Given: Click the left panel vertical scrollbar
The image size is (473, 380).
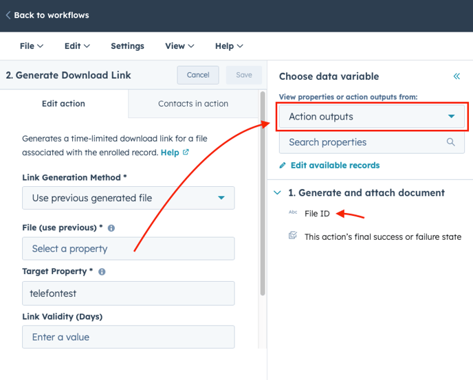Looking at the screenshot, I should [x=262, y=192].
